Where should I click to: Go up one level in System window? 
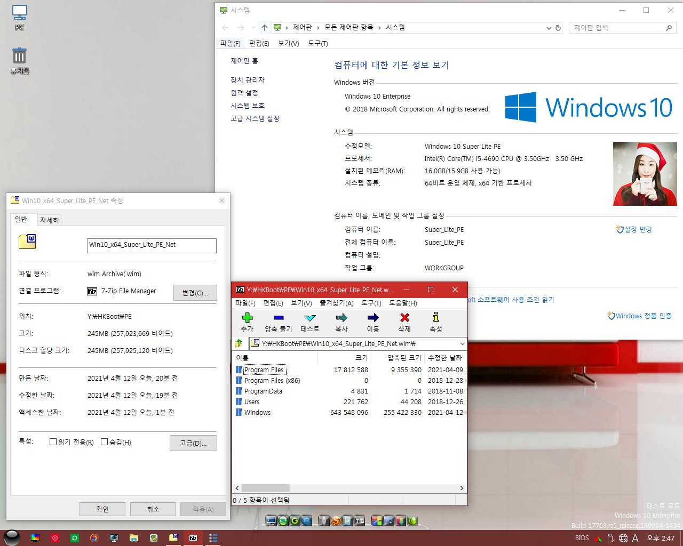pos(265,28)
